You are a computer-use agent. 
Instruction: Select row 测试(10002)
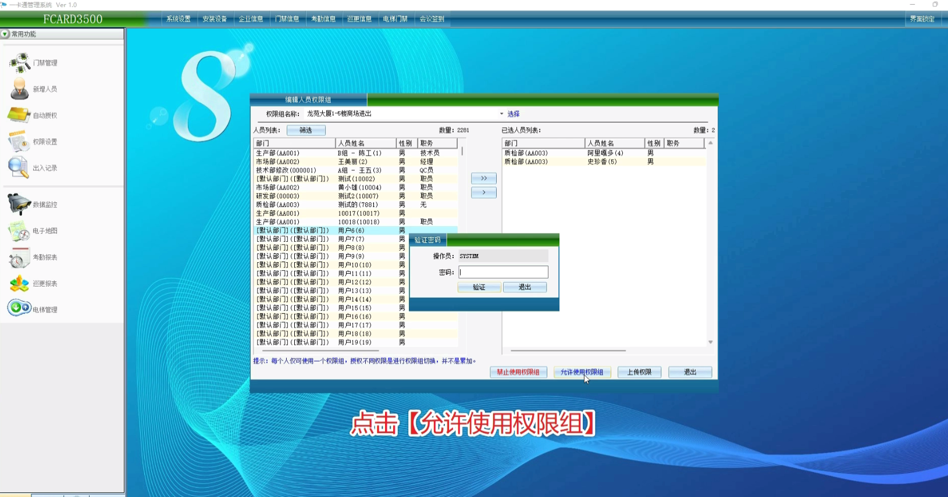(x=356, y=179)
